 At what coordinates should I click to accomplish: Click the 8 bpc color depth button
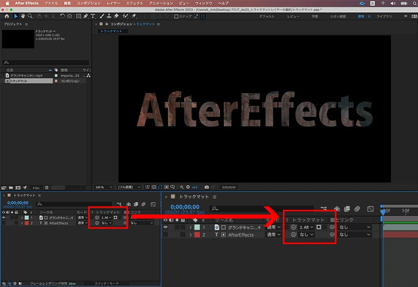click(36, 188)
